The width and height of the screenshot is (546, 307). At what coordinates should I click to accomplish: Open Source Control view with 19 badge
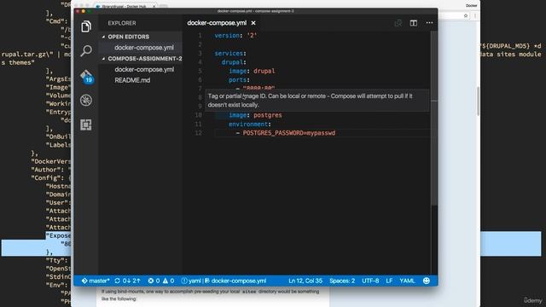(x=86, y=76)
